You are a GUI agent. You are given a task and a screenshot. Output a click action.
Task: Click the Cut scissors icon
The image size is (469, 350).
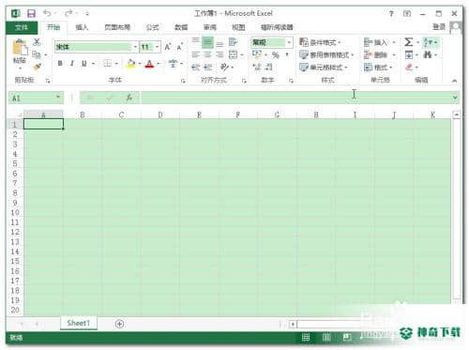(x=37, y=42)
